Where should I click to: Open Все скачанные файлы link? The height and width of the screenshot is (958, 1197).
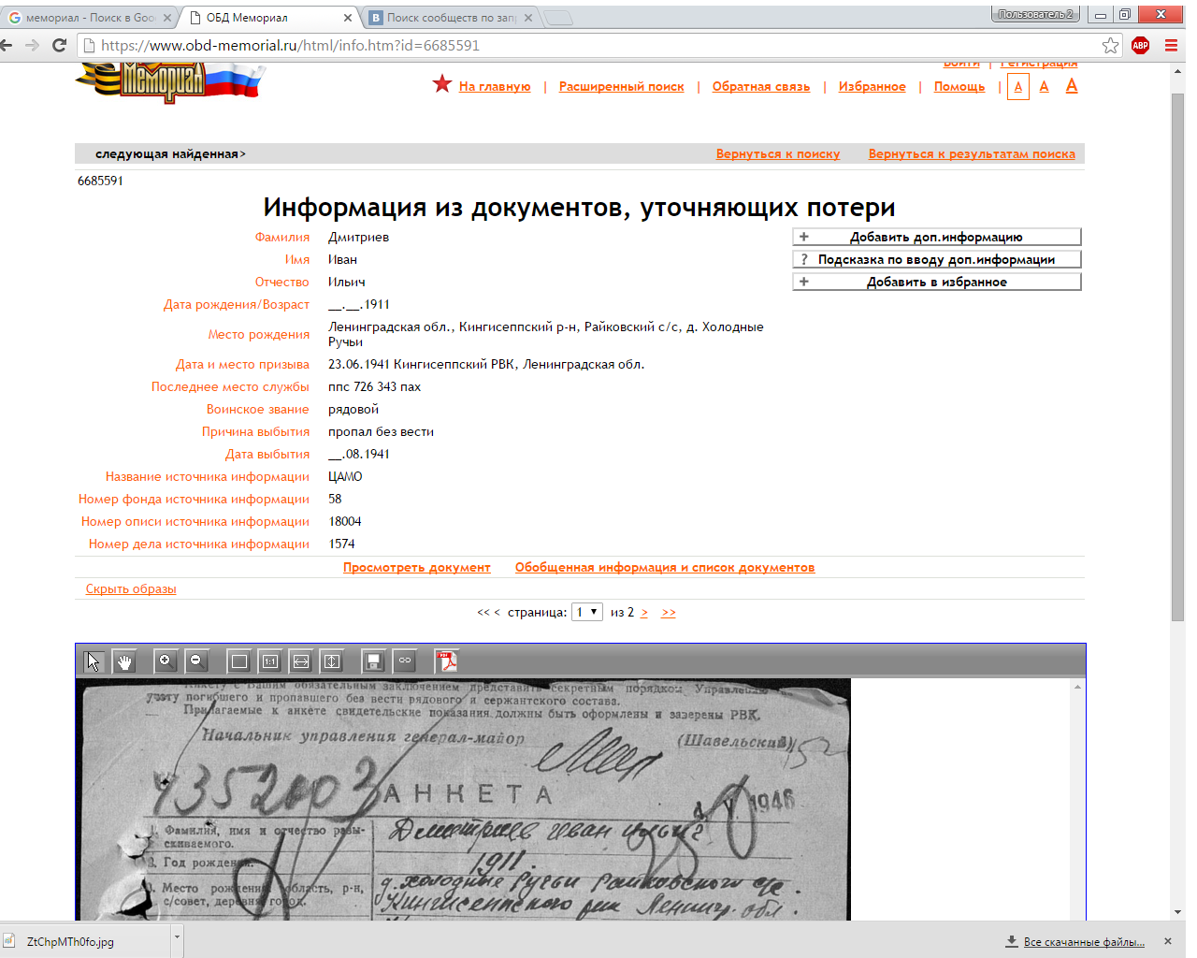point(1084,942)
